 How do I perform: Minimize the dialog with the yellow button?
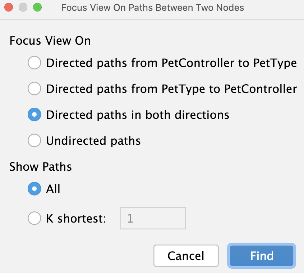[x=23, y=7]
